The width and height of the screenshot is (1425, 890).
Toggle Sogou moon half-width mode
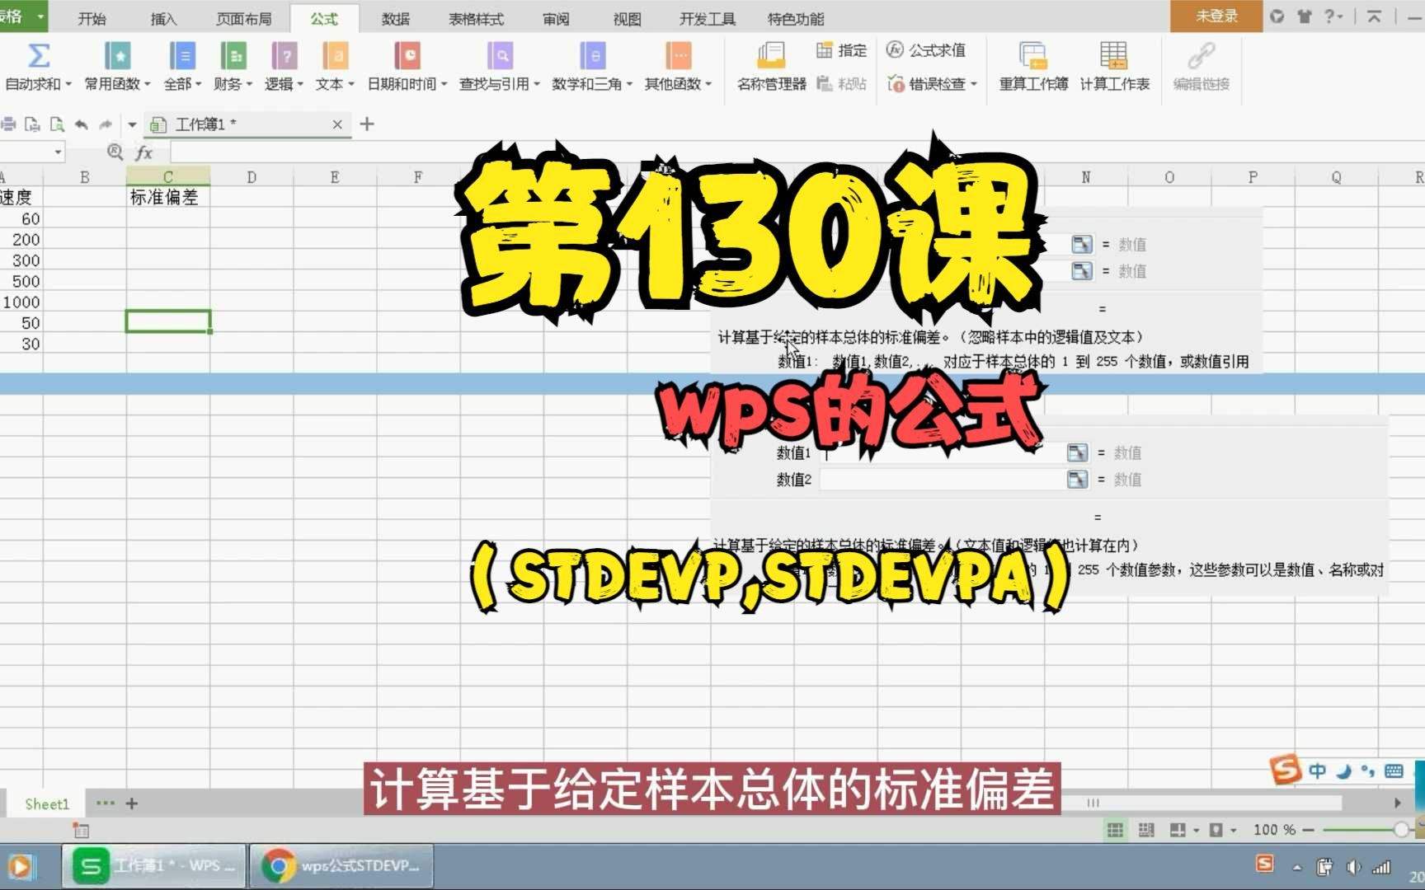[x=1343, y=771]
